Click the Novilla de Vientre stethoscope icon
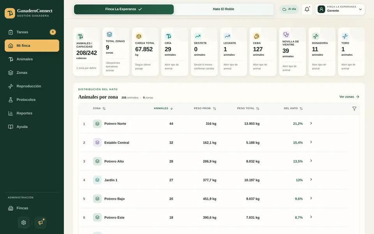The image size is (374, 234). coord(286,34)
